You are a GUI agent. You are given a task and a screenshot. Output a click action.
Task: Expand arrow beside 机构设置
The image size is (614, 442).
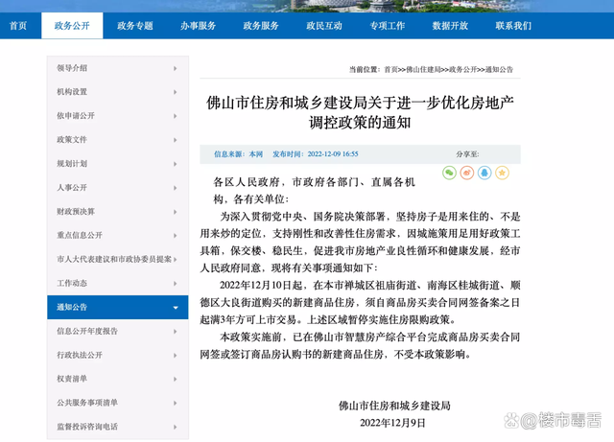click(x=175, y=92)
